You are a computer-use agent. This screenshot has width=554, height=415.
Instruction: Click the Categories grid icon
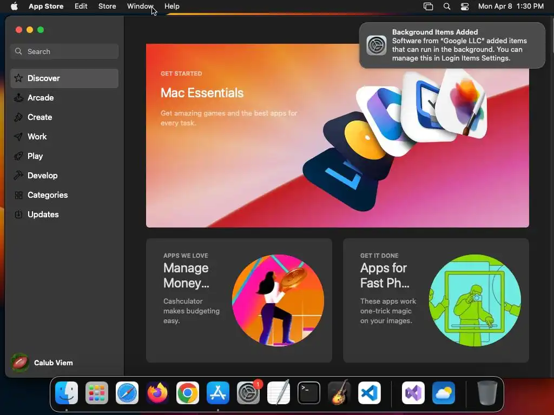coord(18,195)
